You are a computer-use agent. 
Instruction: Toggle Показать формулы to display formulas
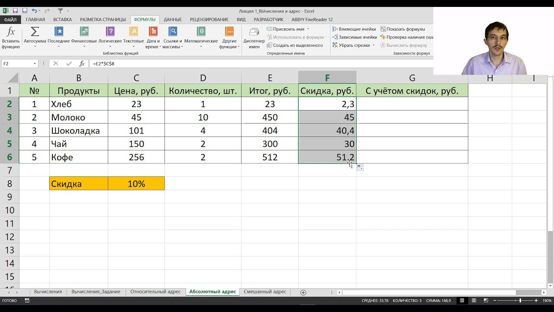403,29
